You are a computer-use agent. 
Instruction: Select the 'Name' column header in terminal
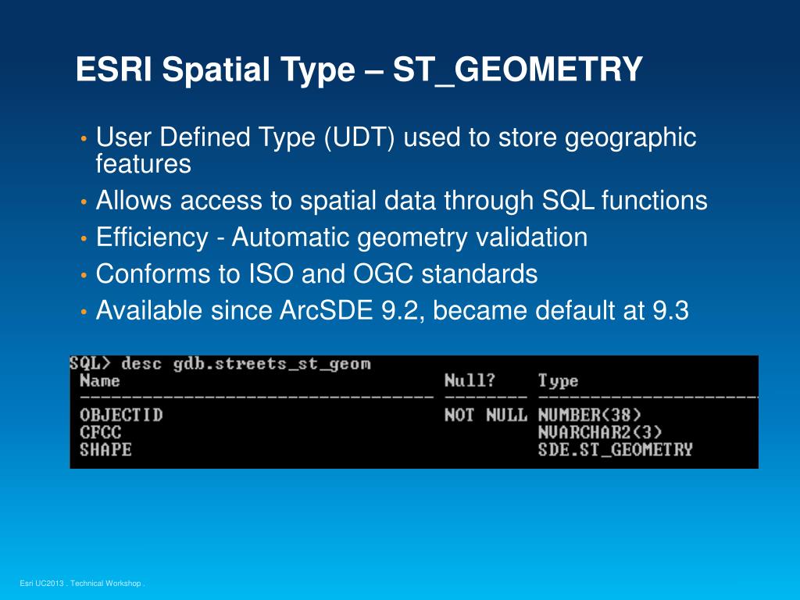pos(100,380)
